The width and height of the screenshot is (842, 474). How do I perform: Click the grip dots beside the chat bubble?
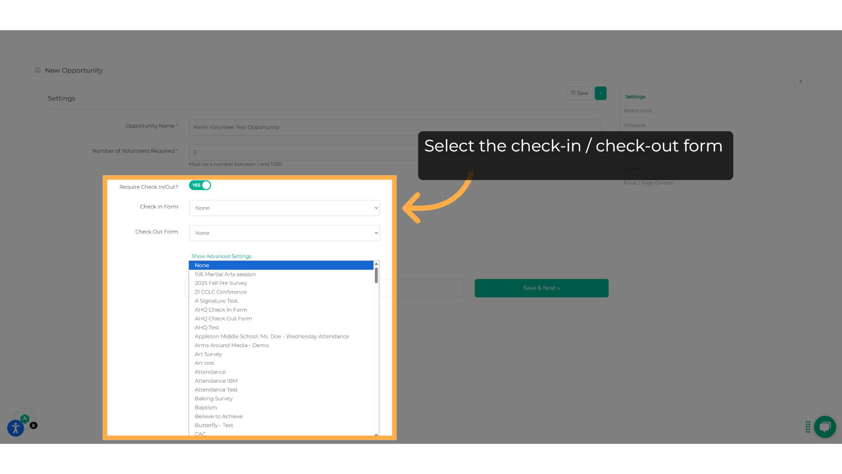pyautogui.click(x=808, y=427)
